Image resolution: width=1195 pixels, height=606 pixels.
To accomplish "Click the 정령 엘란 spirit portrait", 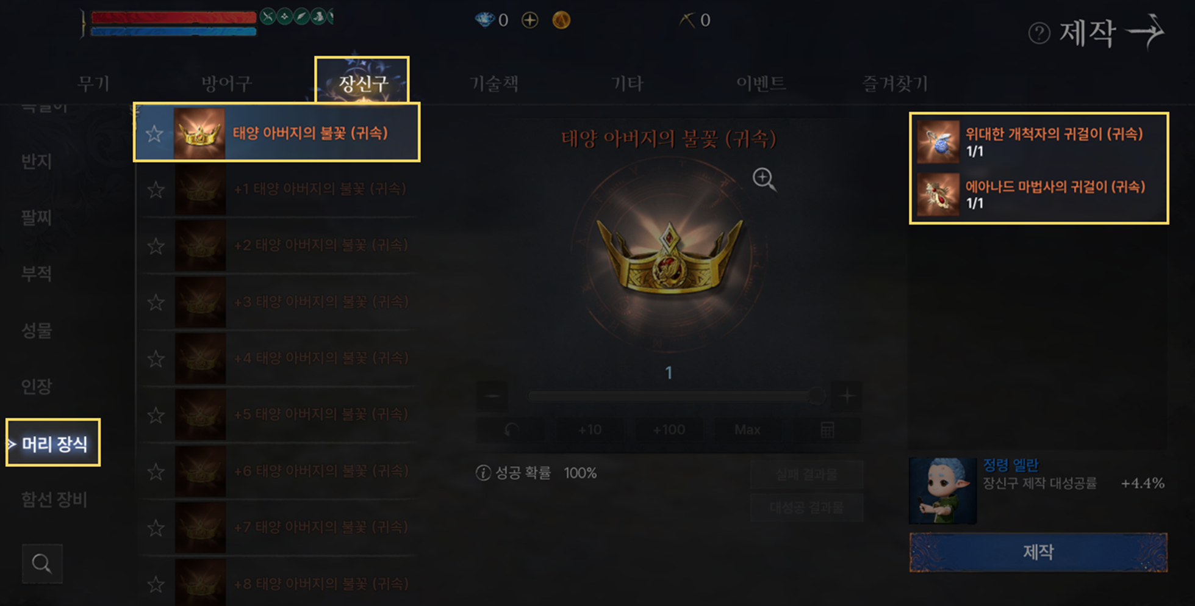I will pos(942,491).
